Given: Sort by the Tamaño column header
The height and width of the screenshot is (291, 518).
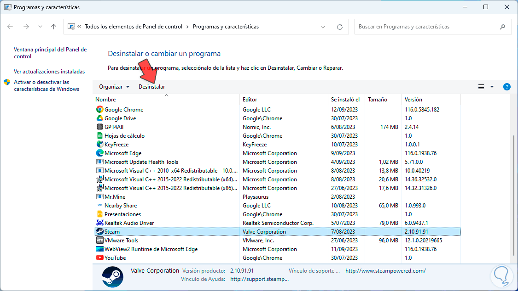Looking at the screenshot, I should pos(383,100).
